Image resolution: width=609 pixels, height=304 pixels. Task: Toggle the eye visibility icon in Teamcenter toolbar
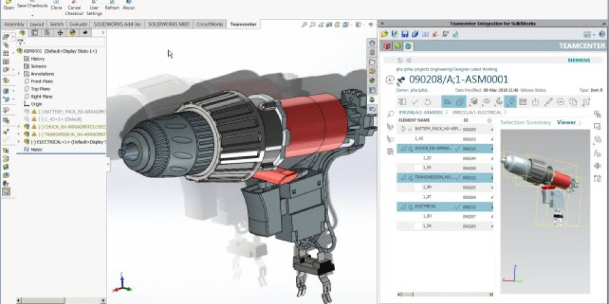pos(486,102)
